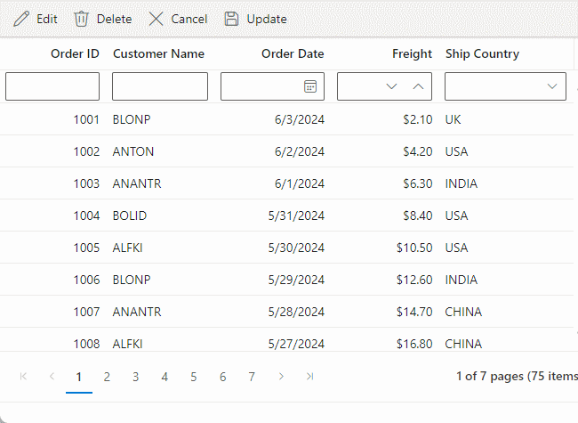Click CHINA in the 1007 row
578x423 pixels.
coord(463,313)
